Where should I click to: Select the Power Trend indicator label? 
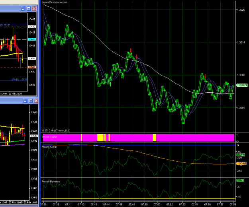click(49, 137)
